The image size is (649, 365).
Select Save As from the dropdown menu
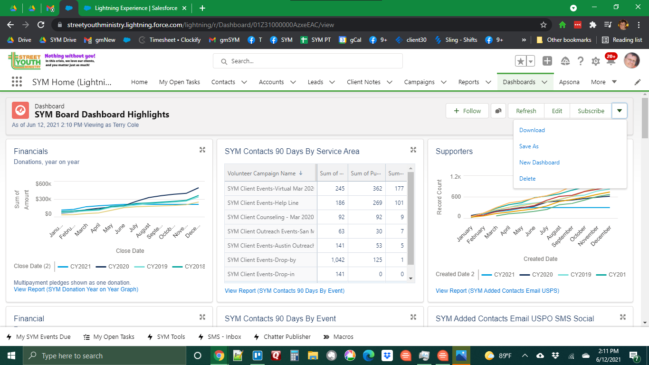click(x=529, y=146)
